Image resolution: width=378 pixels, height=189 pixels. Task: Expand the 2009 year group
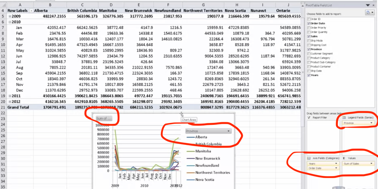(x=10, y=16)
